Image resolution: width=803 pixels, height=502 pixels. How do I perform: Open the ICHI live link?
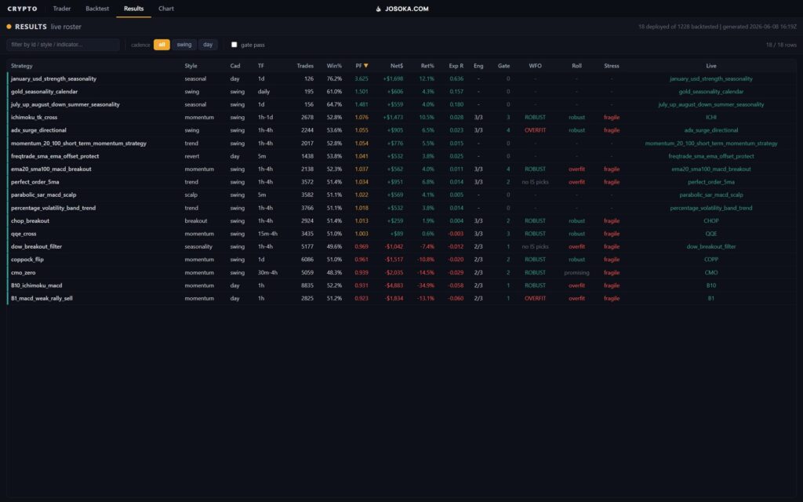click(710, 118)
